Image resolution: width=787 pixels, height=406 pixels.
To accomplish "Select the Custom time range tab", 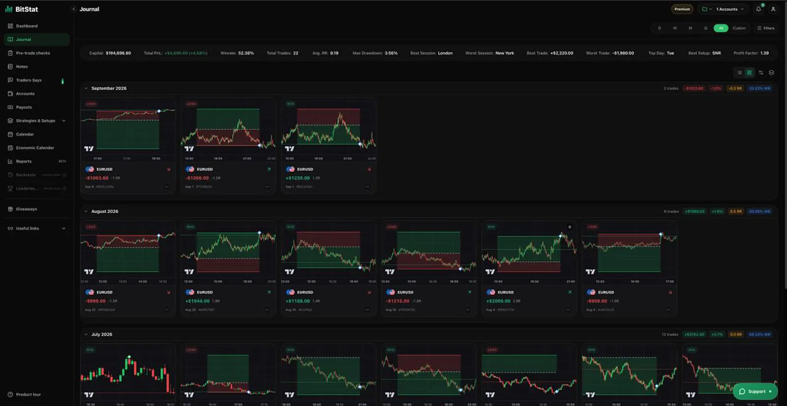I will pyautogui.click(x=739, y=28).
